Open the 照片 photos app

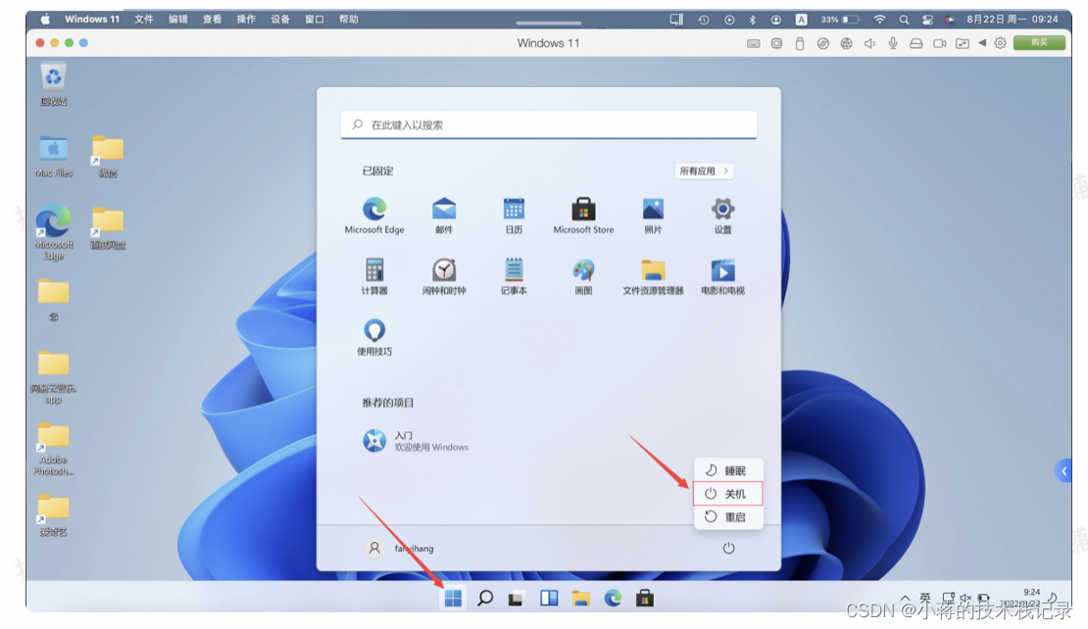click(653, 216)
